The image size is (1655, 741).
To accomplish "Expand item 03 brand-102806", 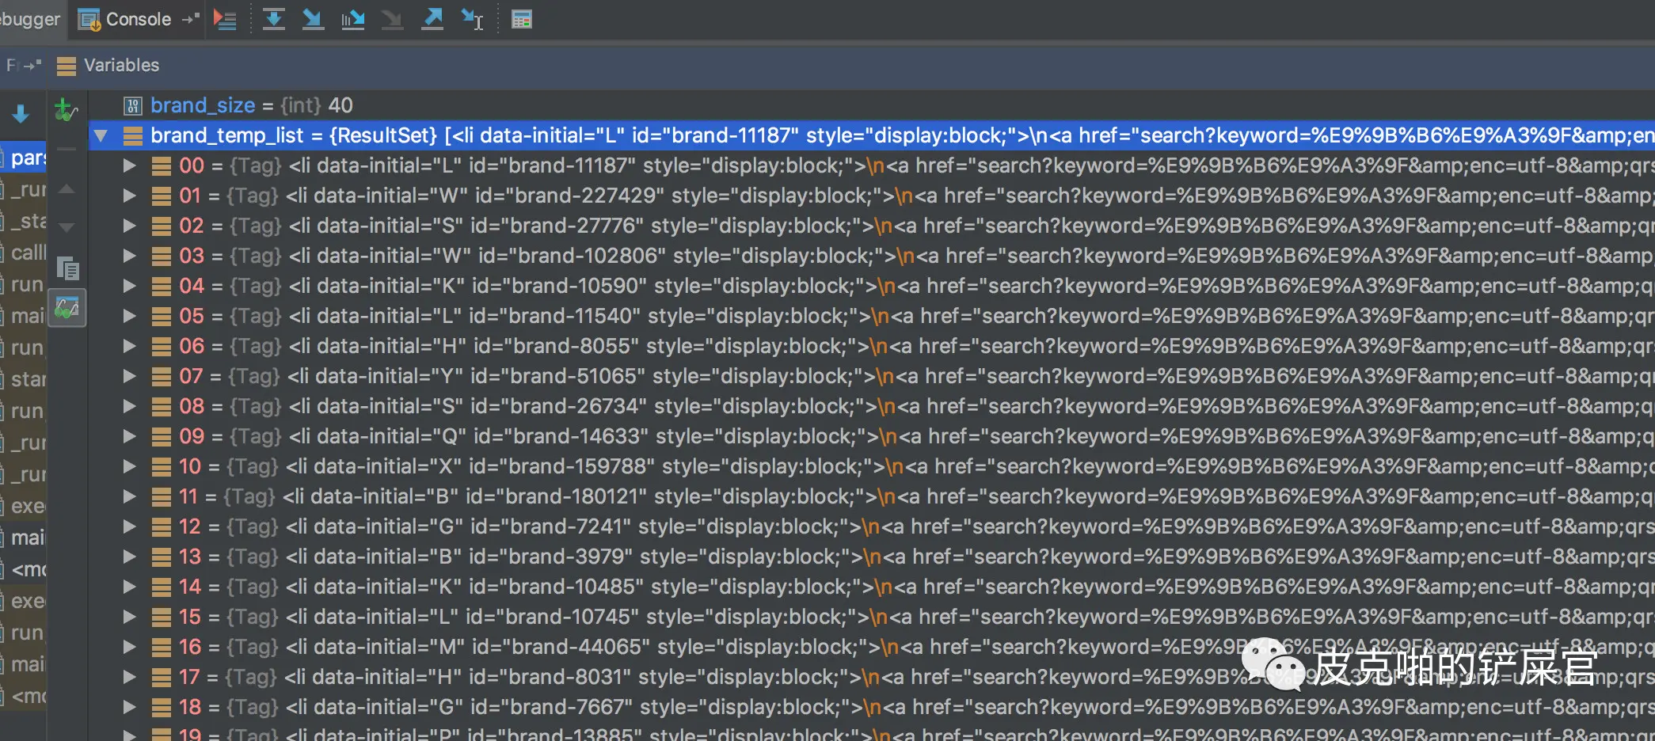I will click(129, 256).
